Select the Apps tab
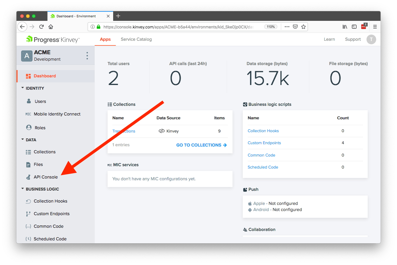Viewport: 397px width, 265px height. tap(105, 39)
